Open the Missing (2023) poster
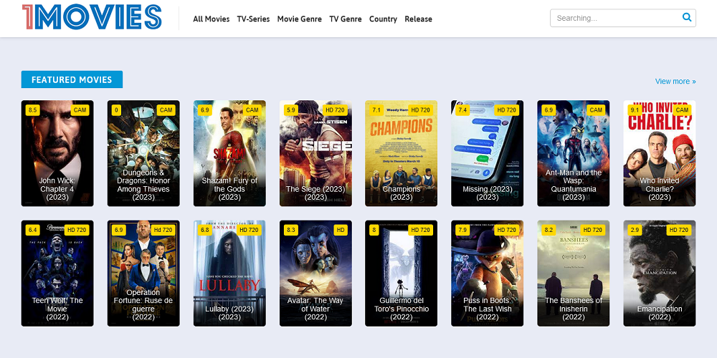Image resolution: width=717 pixels, height=358 pixels. (488, 153)
